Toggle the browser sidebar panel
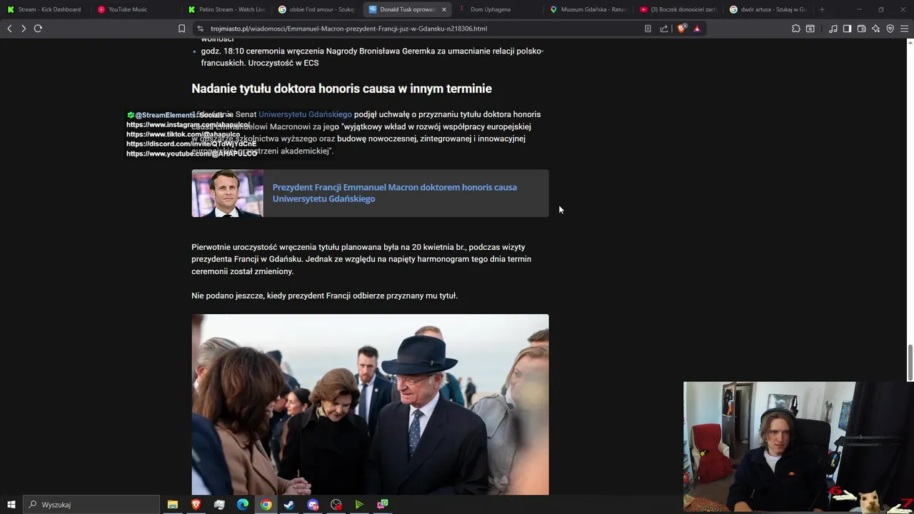The width and height of the screenshot is (914, 514). [x=848, y=29]
